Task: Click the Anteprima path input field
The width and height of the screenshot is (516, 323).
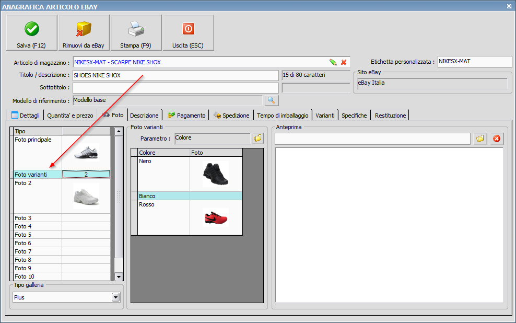Action: [372, 139]
